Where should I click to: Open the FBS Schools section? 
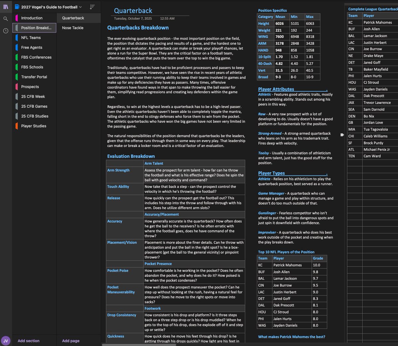click(x=34, y=67)
